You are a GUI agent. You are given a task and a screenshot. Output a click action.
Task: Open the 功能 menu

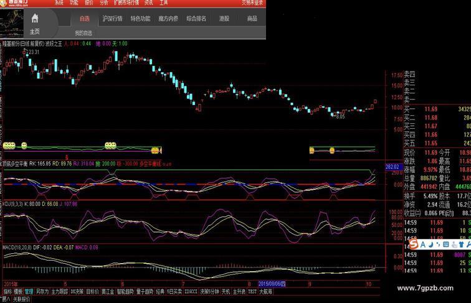pyautogui.click(x=74, y=2)
